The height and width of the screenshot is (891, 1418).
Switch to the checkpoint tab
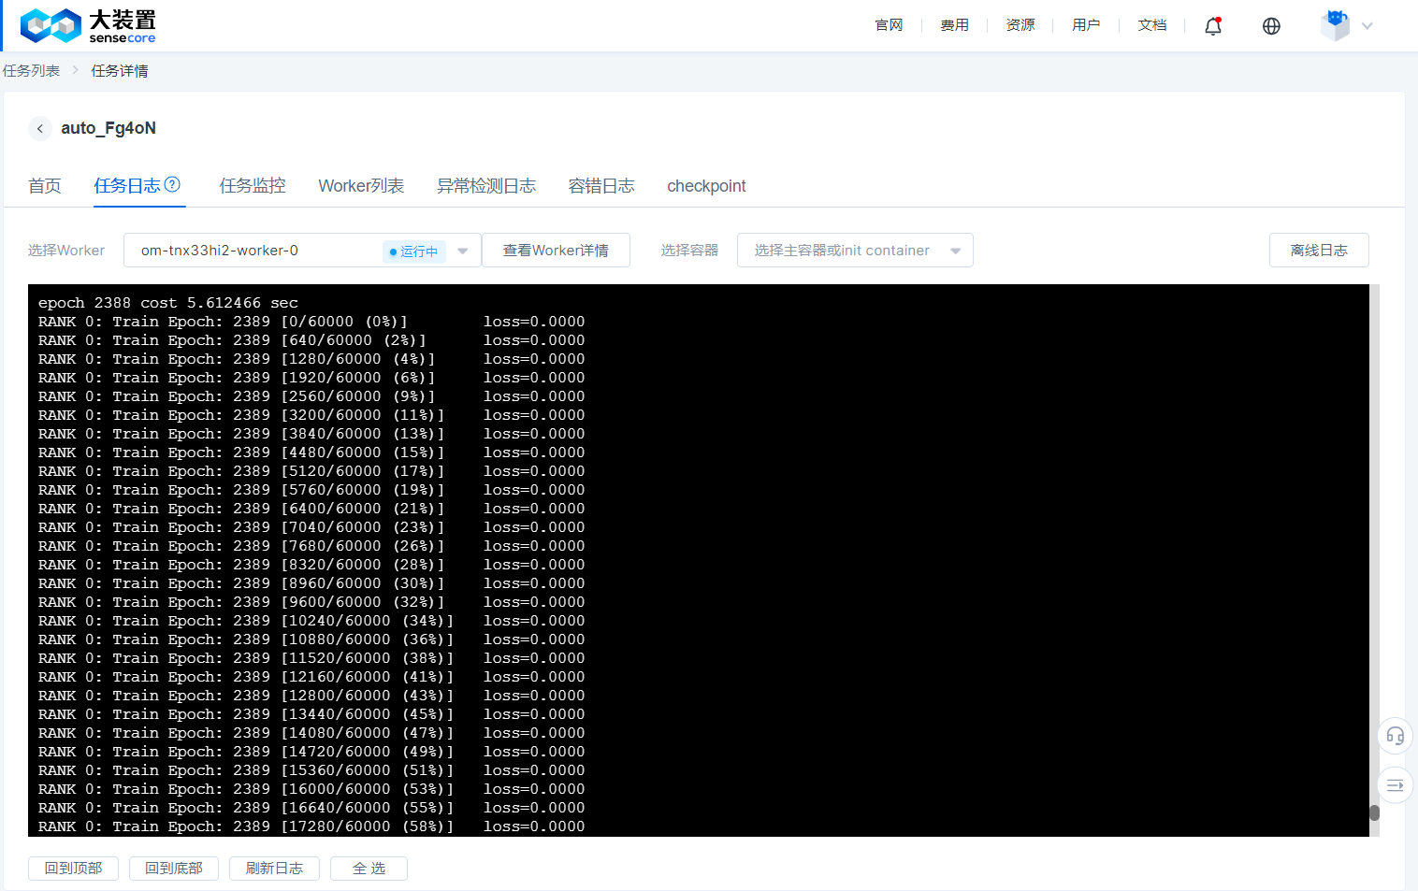click(x=706, y=186)
